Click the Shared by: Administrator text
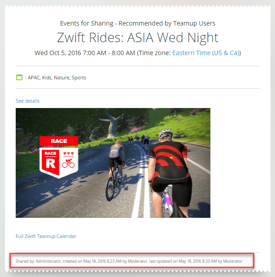The image size is (275, 277). tap(38, 261)
